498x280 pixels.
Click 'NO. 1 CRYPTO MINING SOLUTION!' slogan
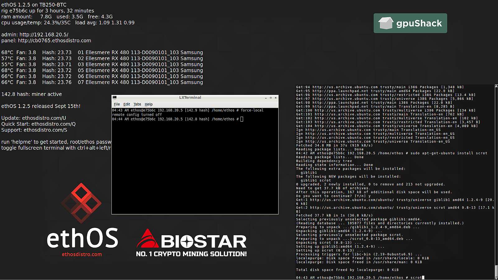(191, 254)
